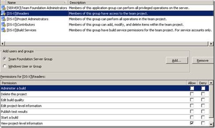Viewport: 215px width, 128px height.
Task: Select 'Edit project-level information' permission
Action: [x=21, y=106]
